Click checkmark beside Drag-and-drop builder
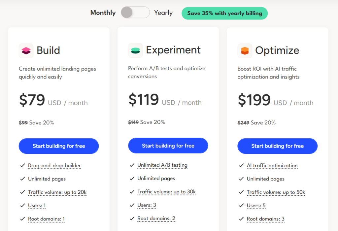Screen dimensions: 338x231 click(x=22, y=165)
